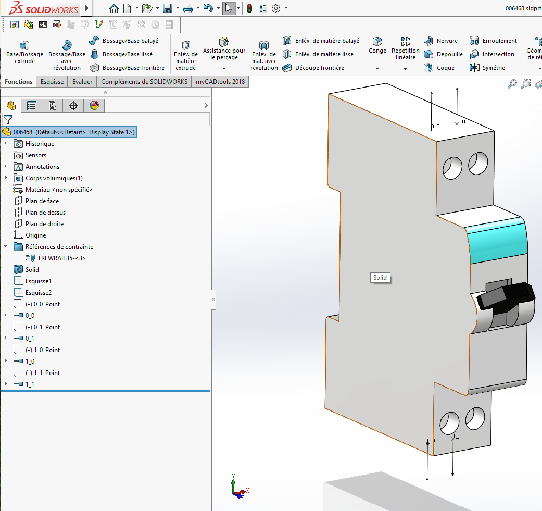Select Bossage/Base frontière
Viewport: 542px width, 511px height.
127,68
